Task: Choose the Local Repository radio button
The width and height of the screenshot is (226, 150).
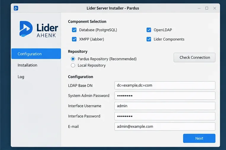Action: pyautogui.click(x=73, y=65)
